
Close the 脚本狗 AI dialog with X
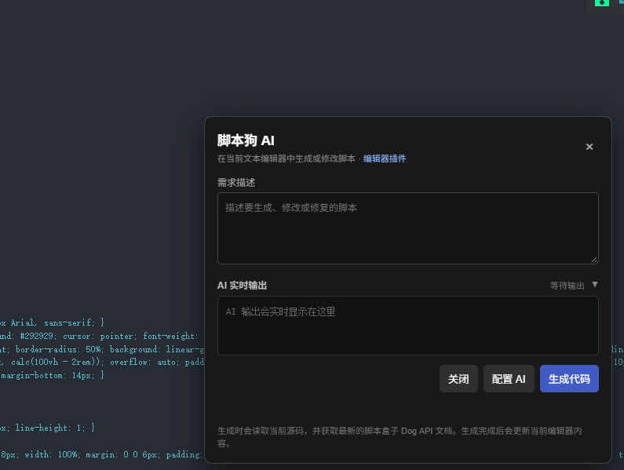[x=589, y=147]
